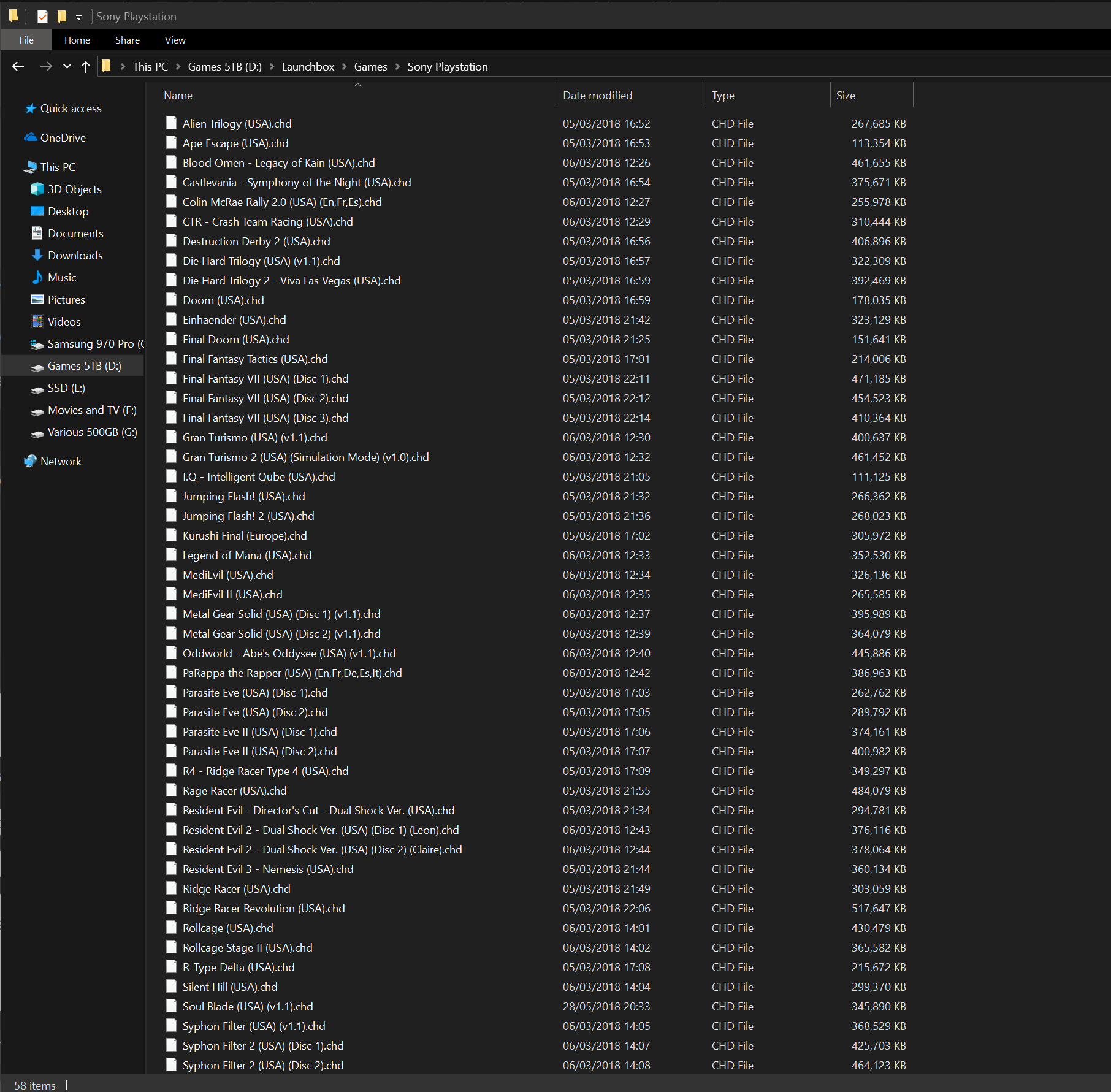Viewport: 1111px width, 1092px height.
Task: Select Resident Evil 3 - Nemesis (USA).chd
Action: pos(268,869)
